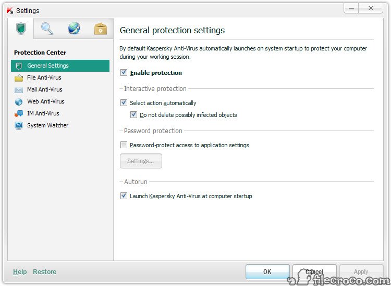The image size is (391, 286).
Task: Switch to the Scan magnifier tab
Action: pos(47,29)
